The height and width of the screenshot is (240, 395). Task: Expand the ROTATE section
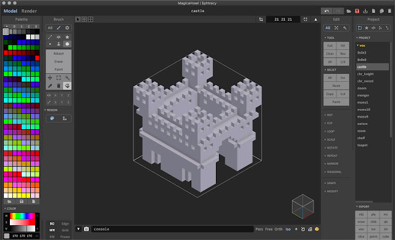(x=332, y=148)
